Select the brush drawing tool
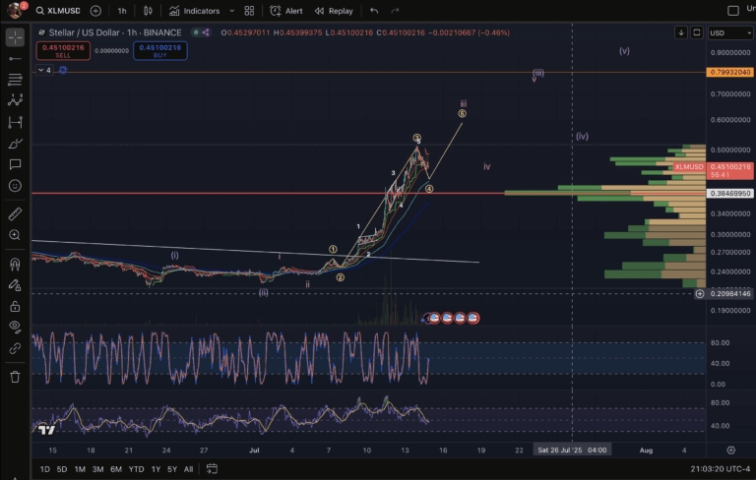The width and height of the screenshot is (756, 480). point(15,144)
